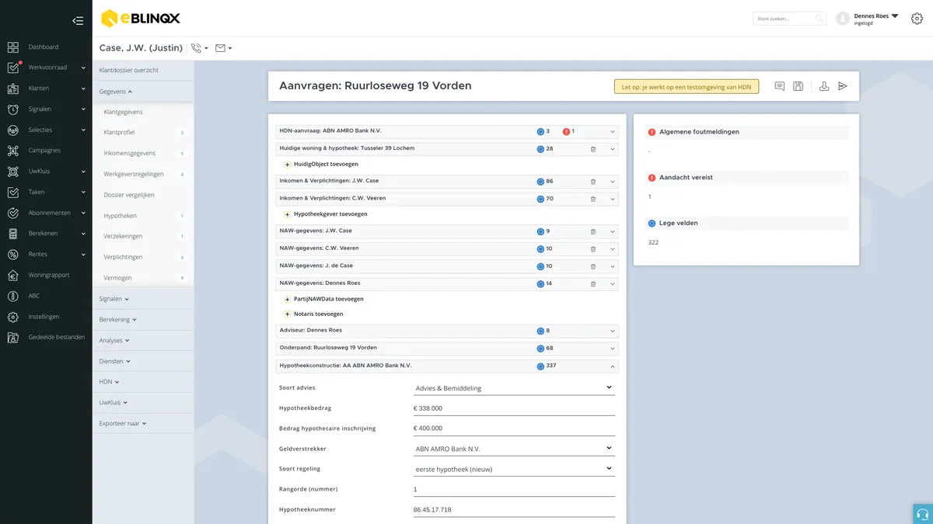Collapse the sidebar with the hamburger arrow icon
The image size is (933, 524).
click(x=78, y=21)
